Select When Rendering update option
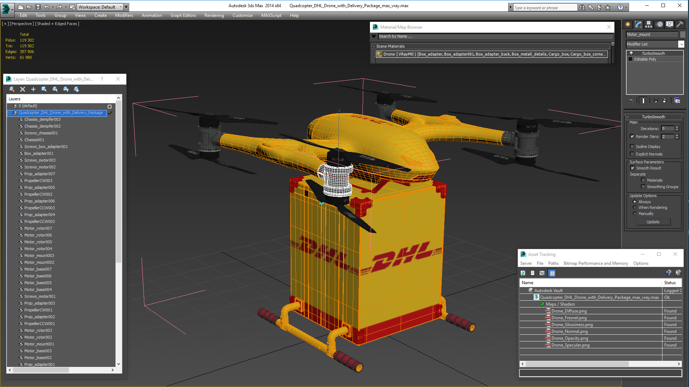 coord(634,207)
